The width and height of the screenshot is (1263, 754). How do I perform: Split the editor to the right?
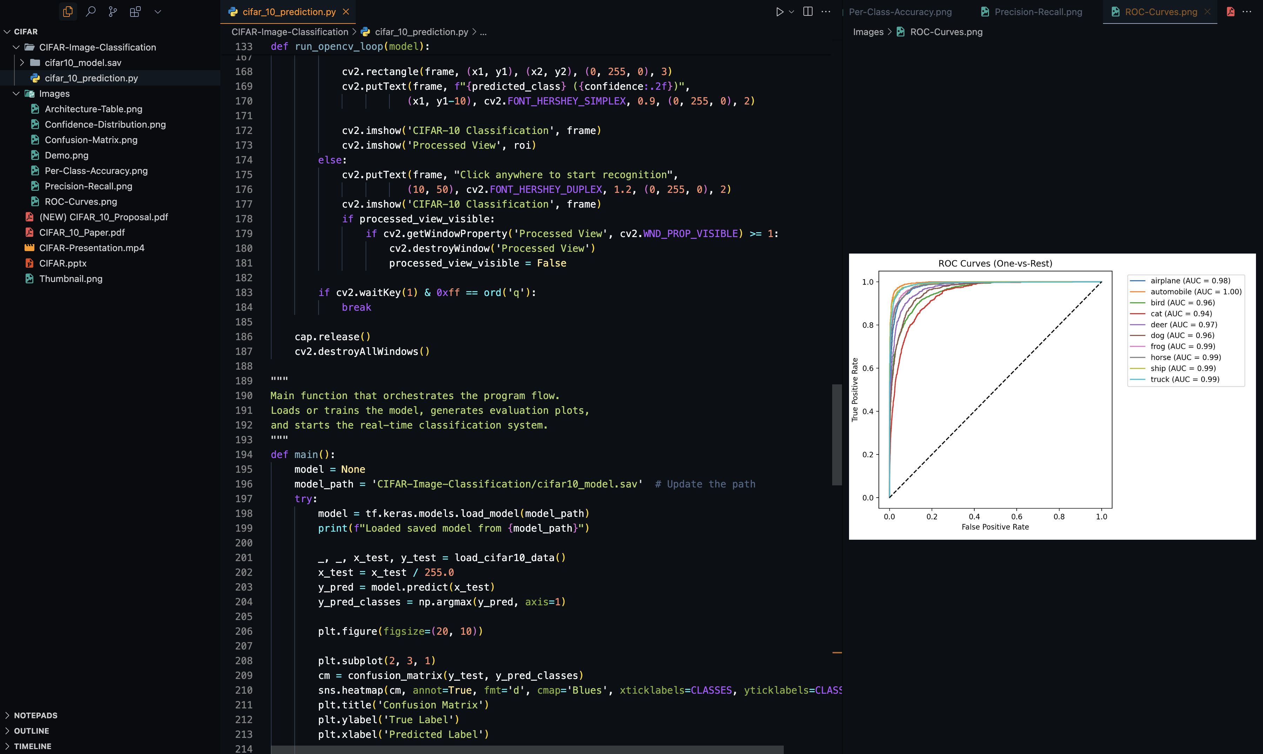coord(808,11)
